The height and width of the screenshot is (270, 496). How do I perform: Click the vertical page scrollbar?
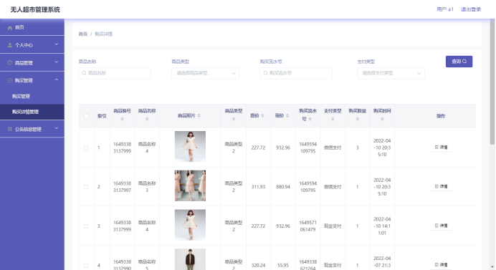pos(492,82)
